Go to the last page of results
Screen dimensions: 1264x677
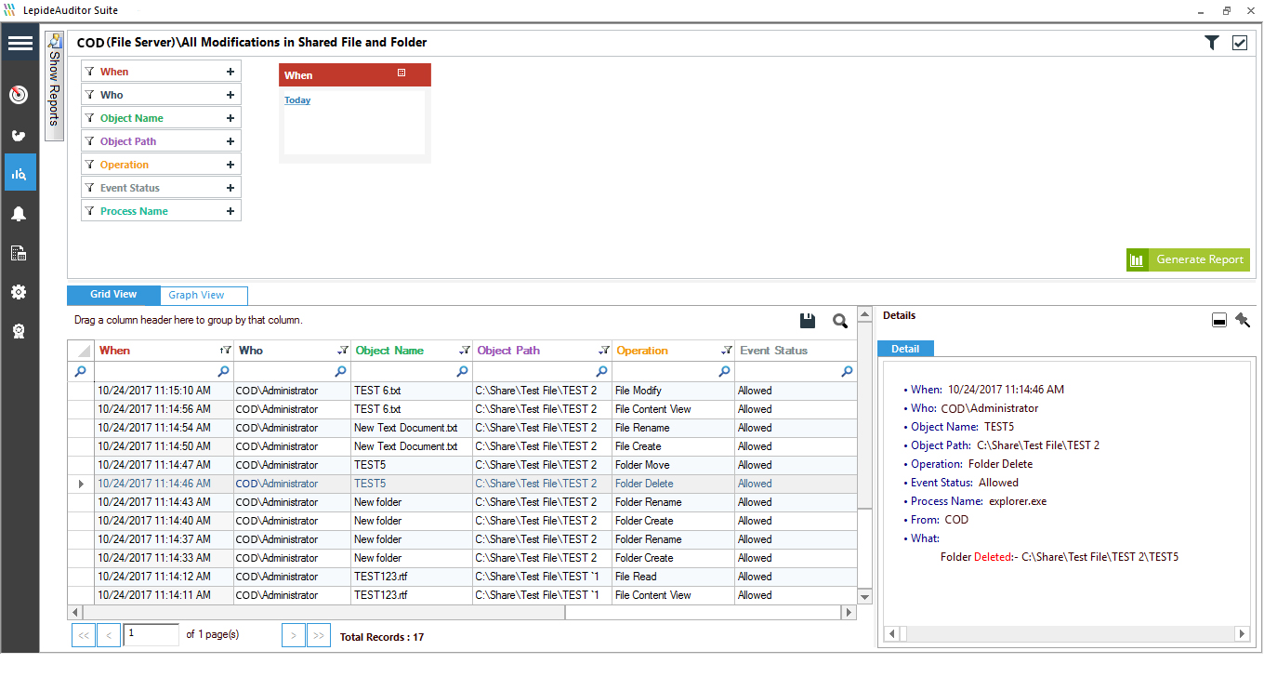coord(319,636)
